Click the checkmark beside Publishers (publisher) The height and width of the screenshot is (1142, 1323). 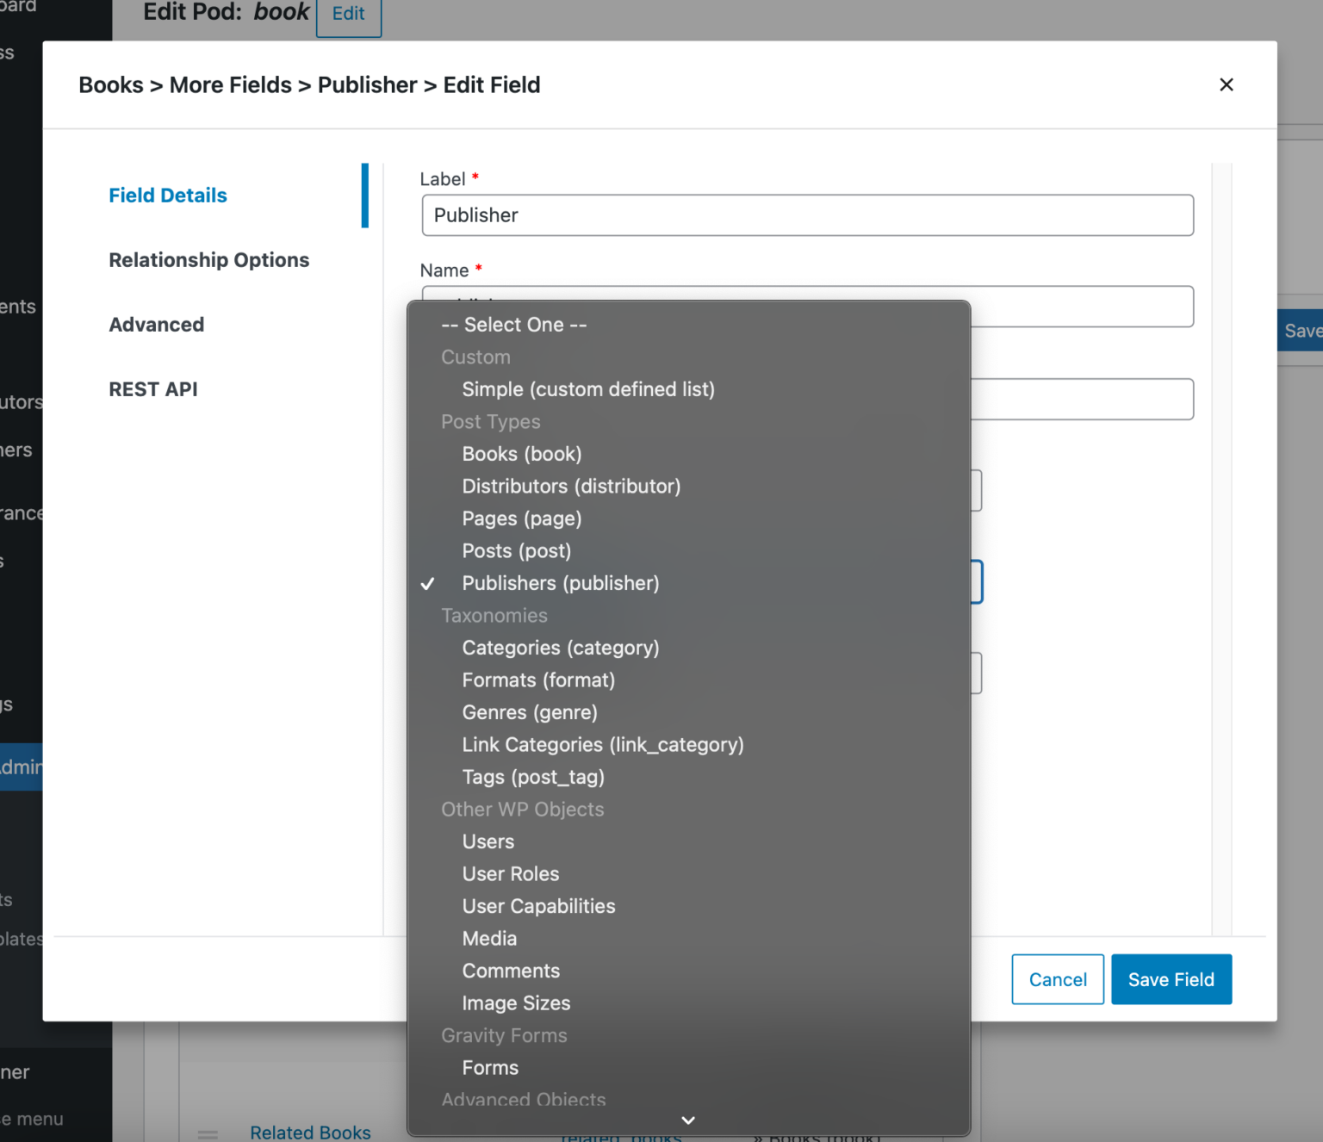[x=428, y=583]
